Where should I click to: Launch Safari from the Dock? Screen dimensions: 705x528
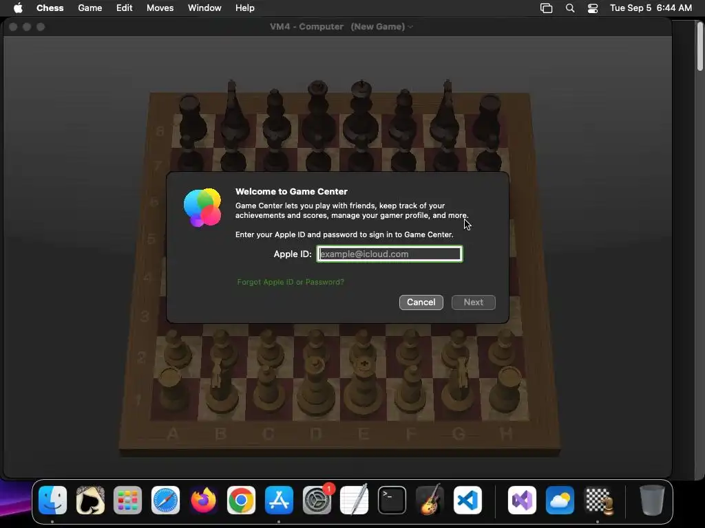[165, 500]
